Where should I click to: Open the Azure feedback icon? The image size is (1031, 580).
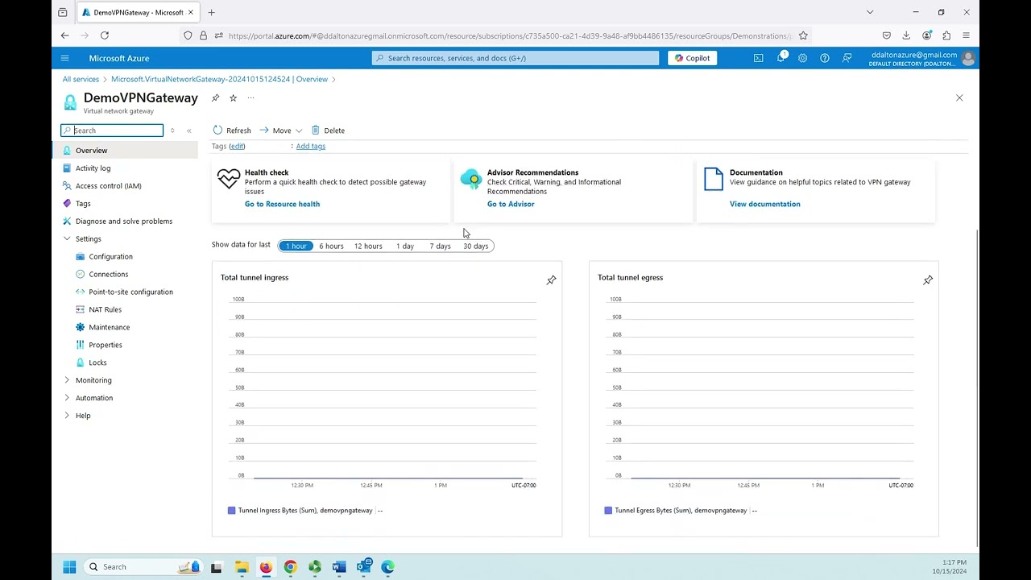pos(847,58)
